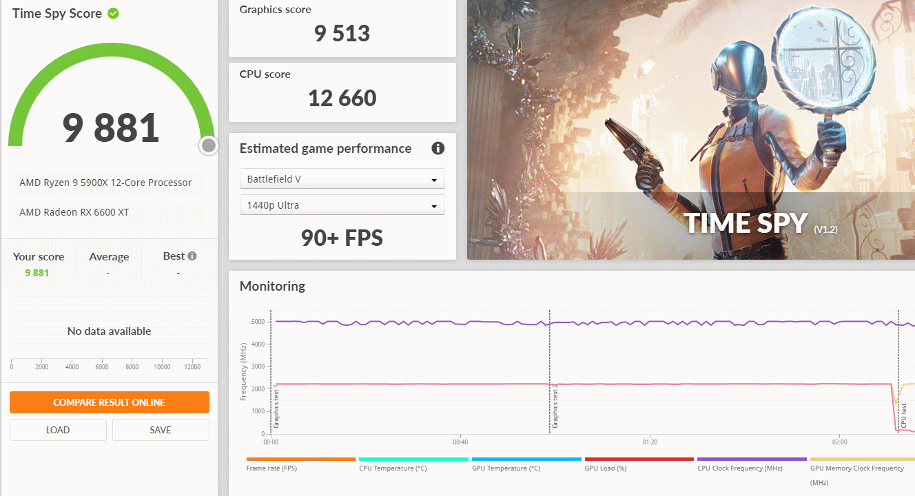915x496 pixels.
Task: Toggle CPU Temperature legend series
Action: [413, 464]
